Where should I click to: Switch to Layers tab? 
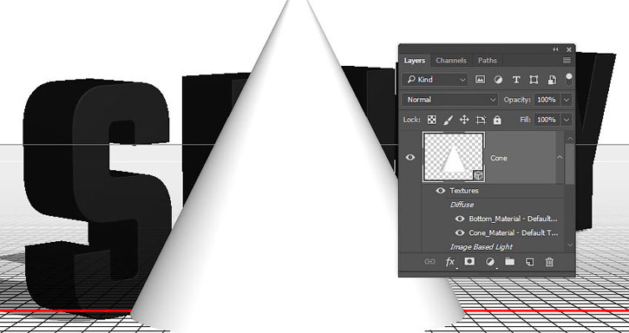[415, 61]
